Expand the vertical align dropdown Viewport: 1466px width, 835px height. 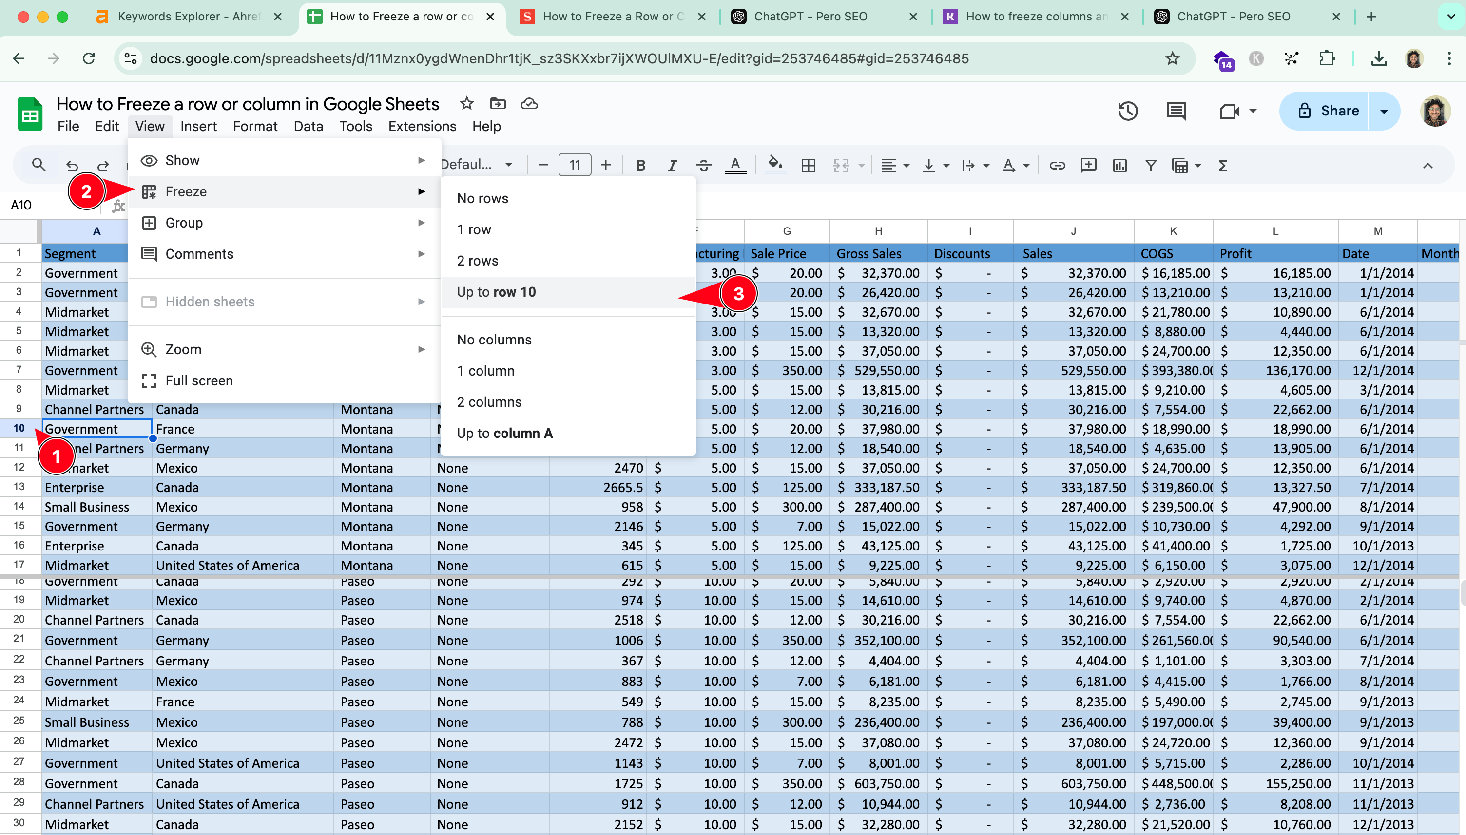click(x=946, y=166)
